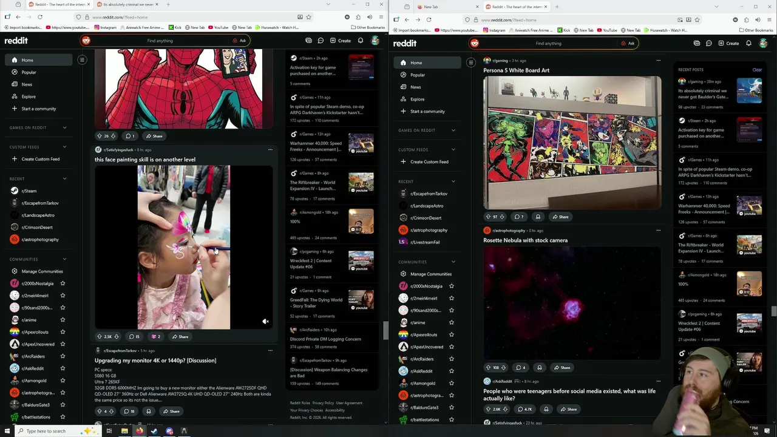Collapse Communities section in the left window

pyautogui.click(x=64, y=259)
